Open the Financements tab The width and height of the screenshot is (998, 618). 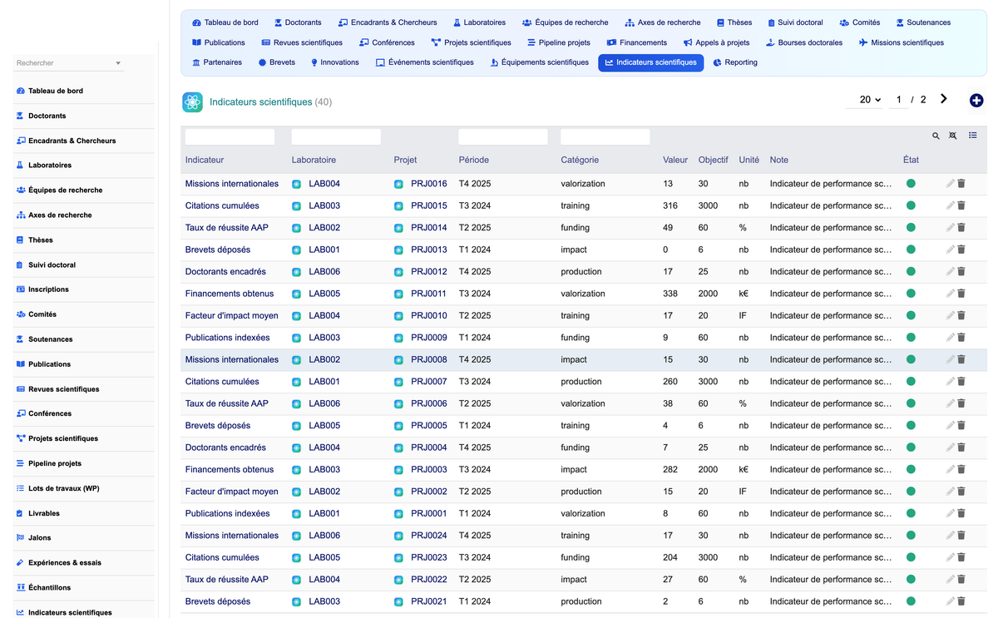pyautogui.click(x=636, y=42)
